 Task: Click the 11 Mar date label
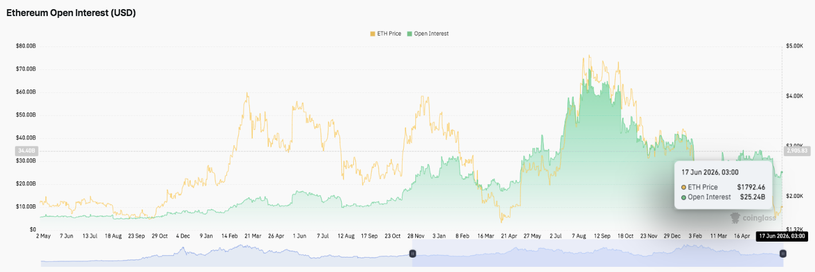(x=718, y=236)
